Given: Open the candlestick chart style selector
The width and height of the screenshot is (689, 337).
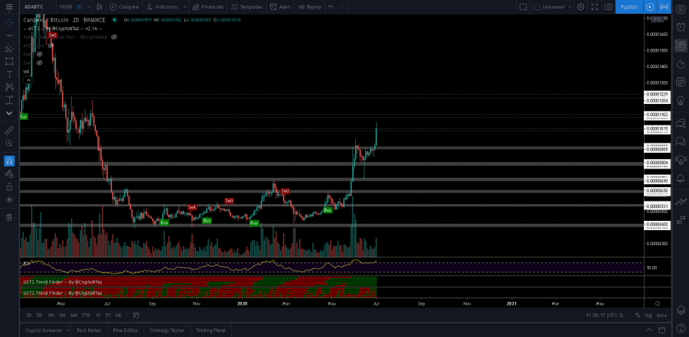Looking at the screenshot, I should coord(98,7).
